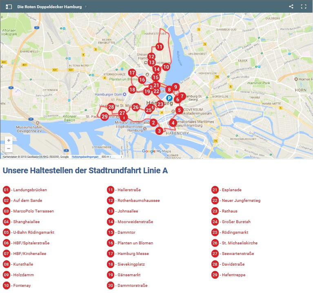The height and width of the screenshot is (293, 313).
Task: Click 18 - Sievekingplatz entry
Action: (x=126, y=264)
